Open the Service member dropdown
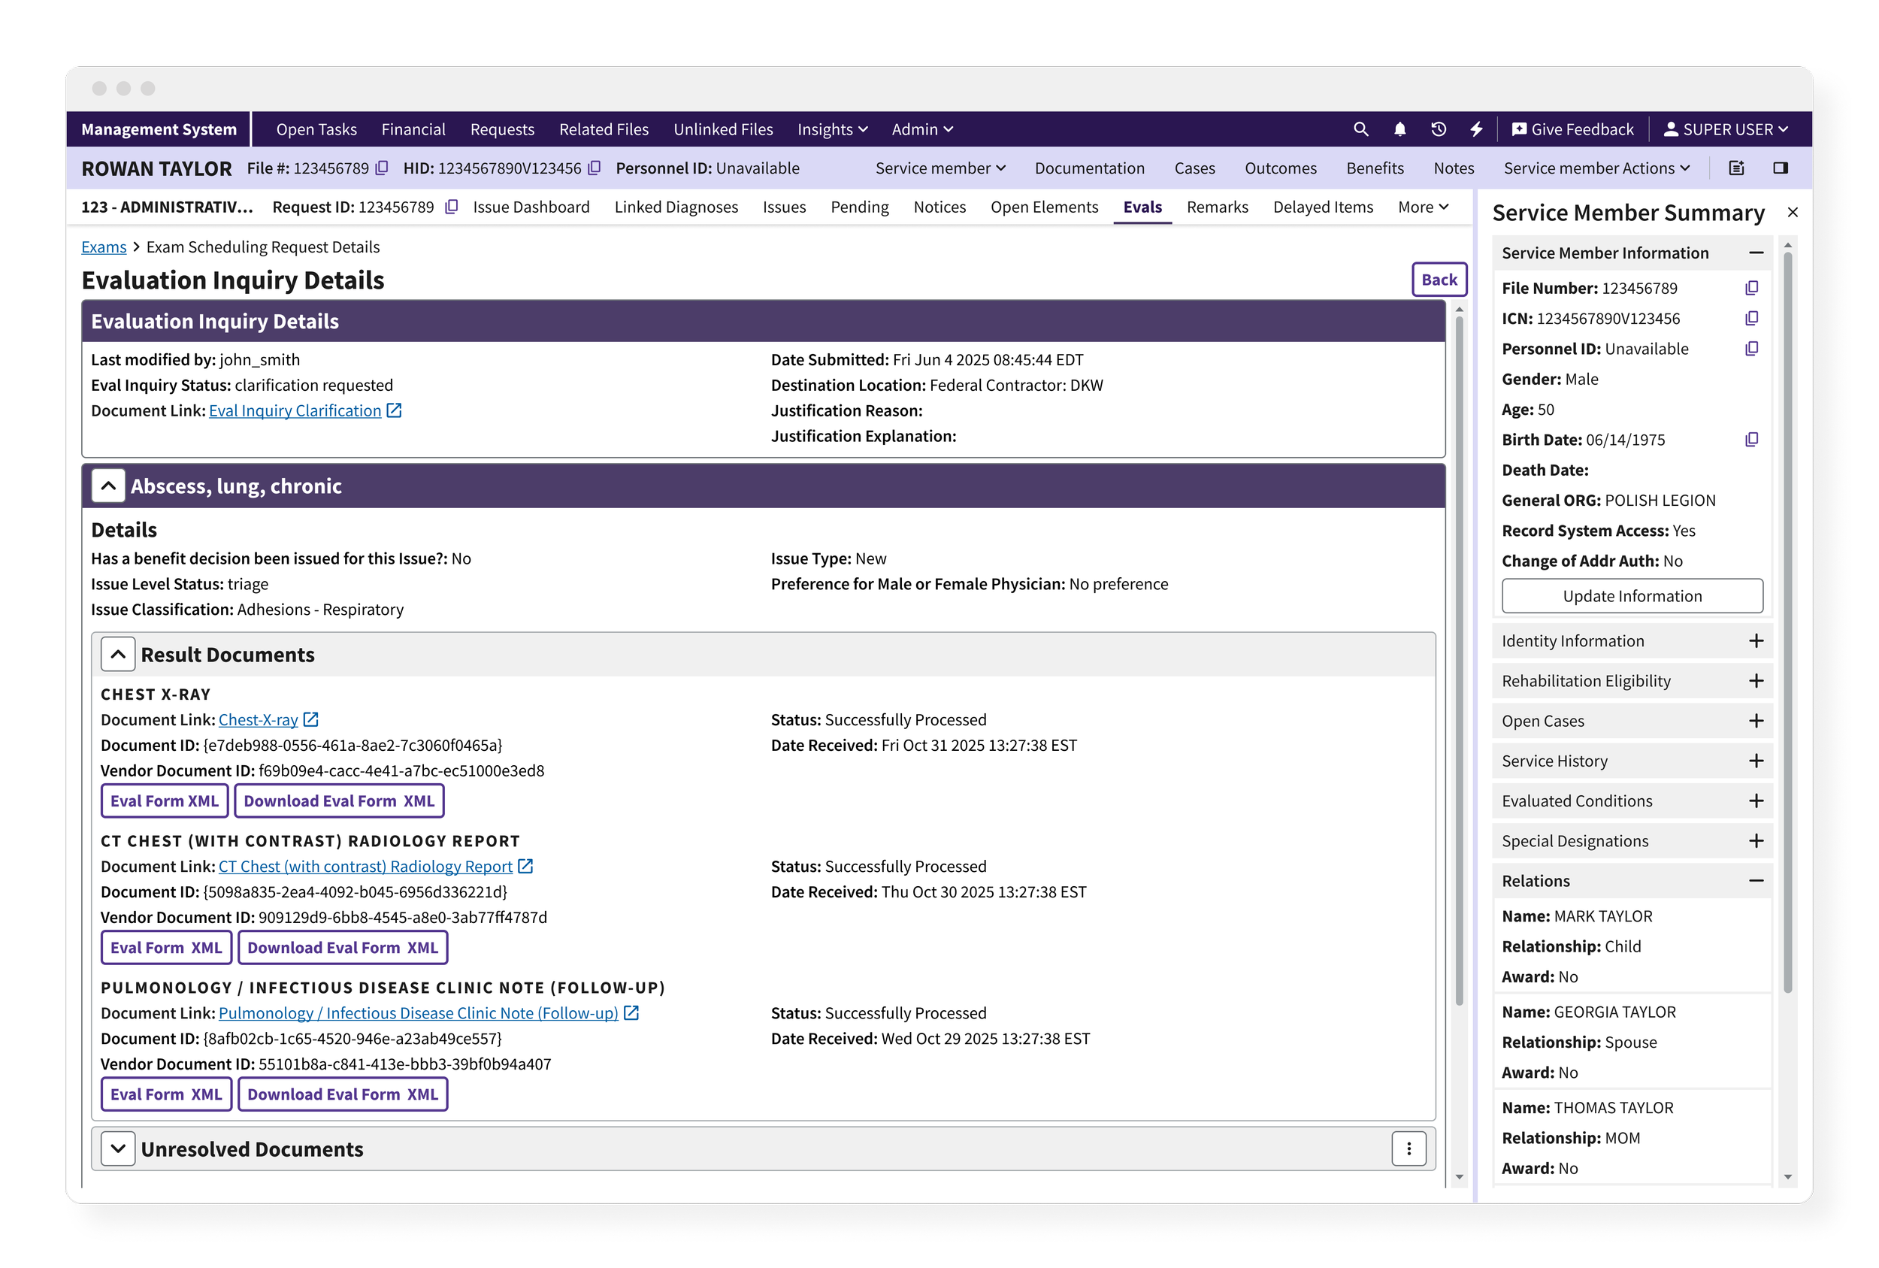 click(x=940, y=168)
